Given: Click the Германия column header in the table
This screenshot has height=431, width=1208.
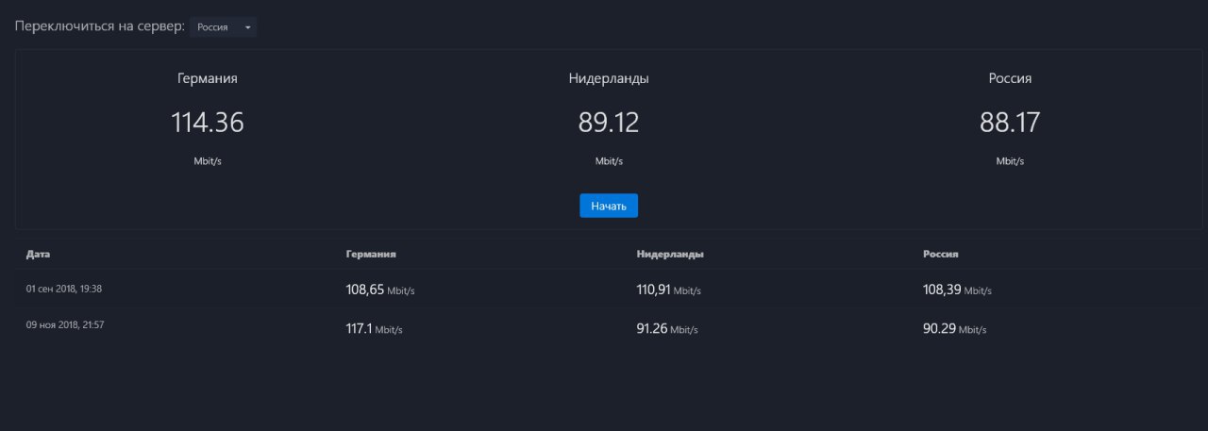Looking at the screenshot, I should 371,255.
